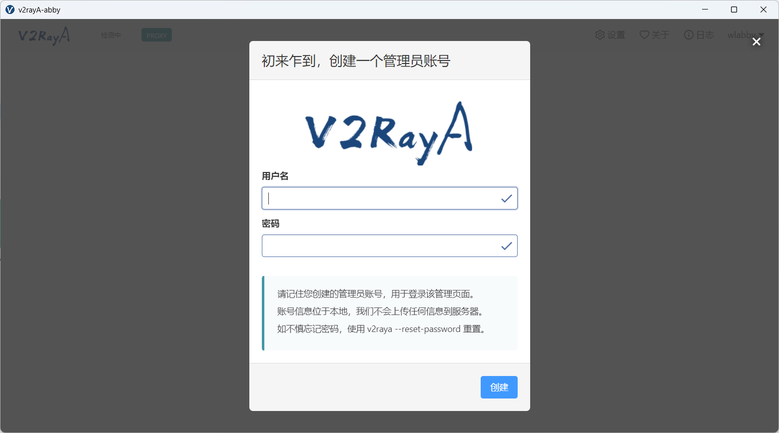Click the PROXY status tag
The height and width of the screenshot is (433, 779).
[156, 35]
